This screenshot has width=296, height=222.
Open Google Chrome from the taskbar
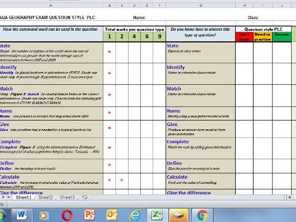pos(202,215)
